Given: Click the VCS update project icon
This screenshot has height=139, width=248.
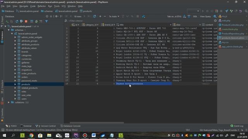Looking at the screenshot, I should pyautogui.click(x=227, y=11).
